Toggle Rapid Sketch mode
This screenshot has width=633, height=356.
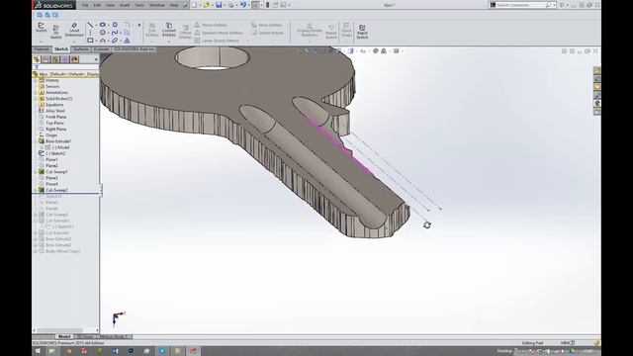(x=362, y=32)
